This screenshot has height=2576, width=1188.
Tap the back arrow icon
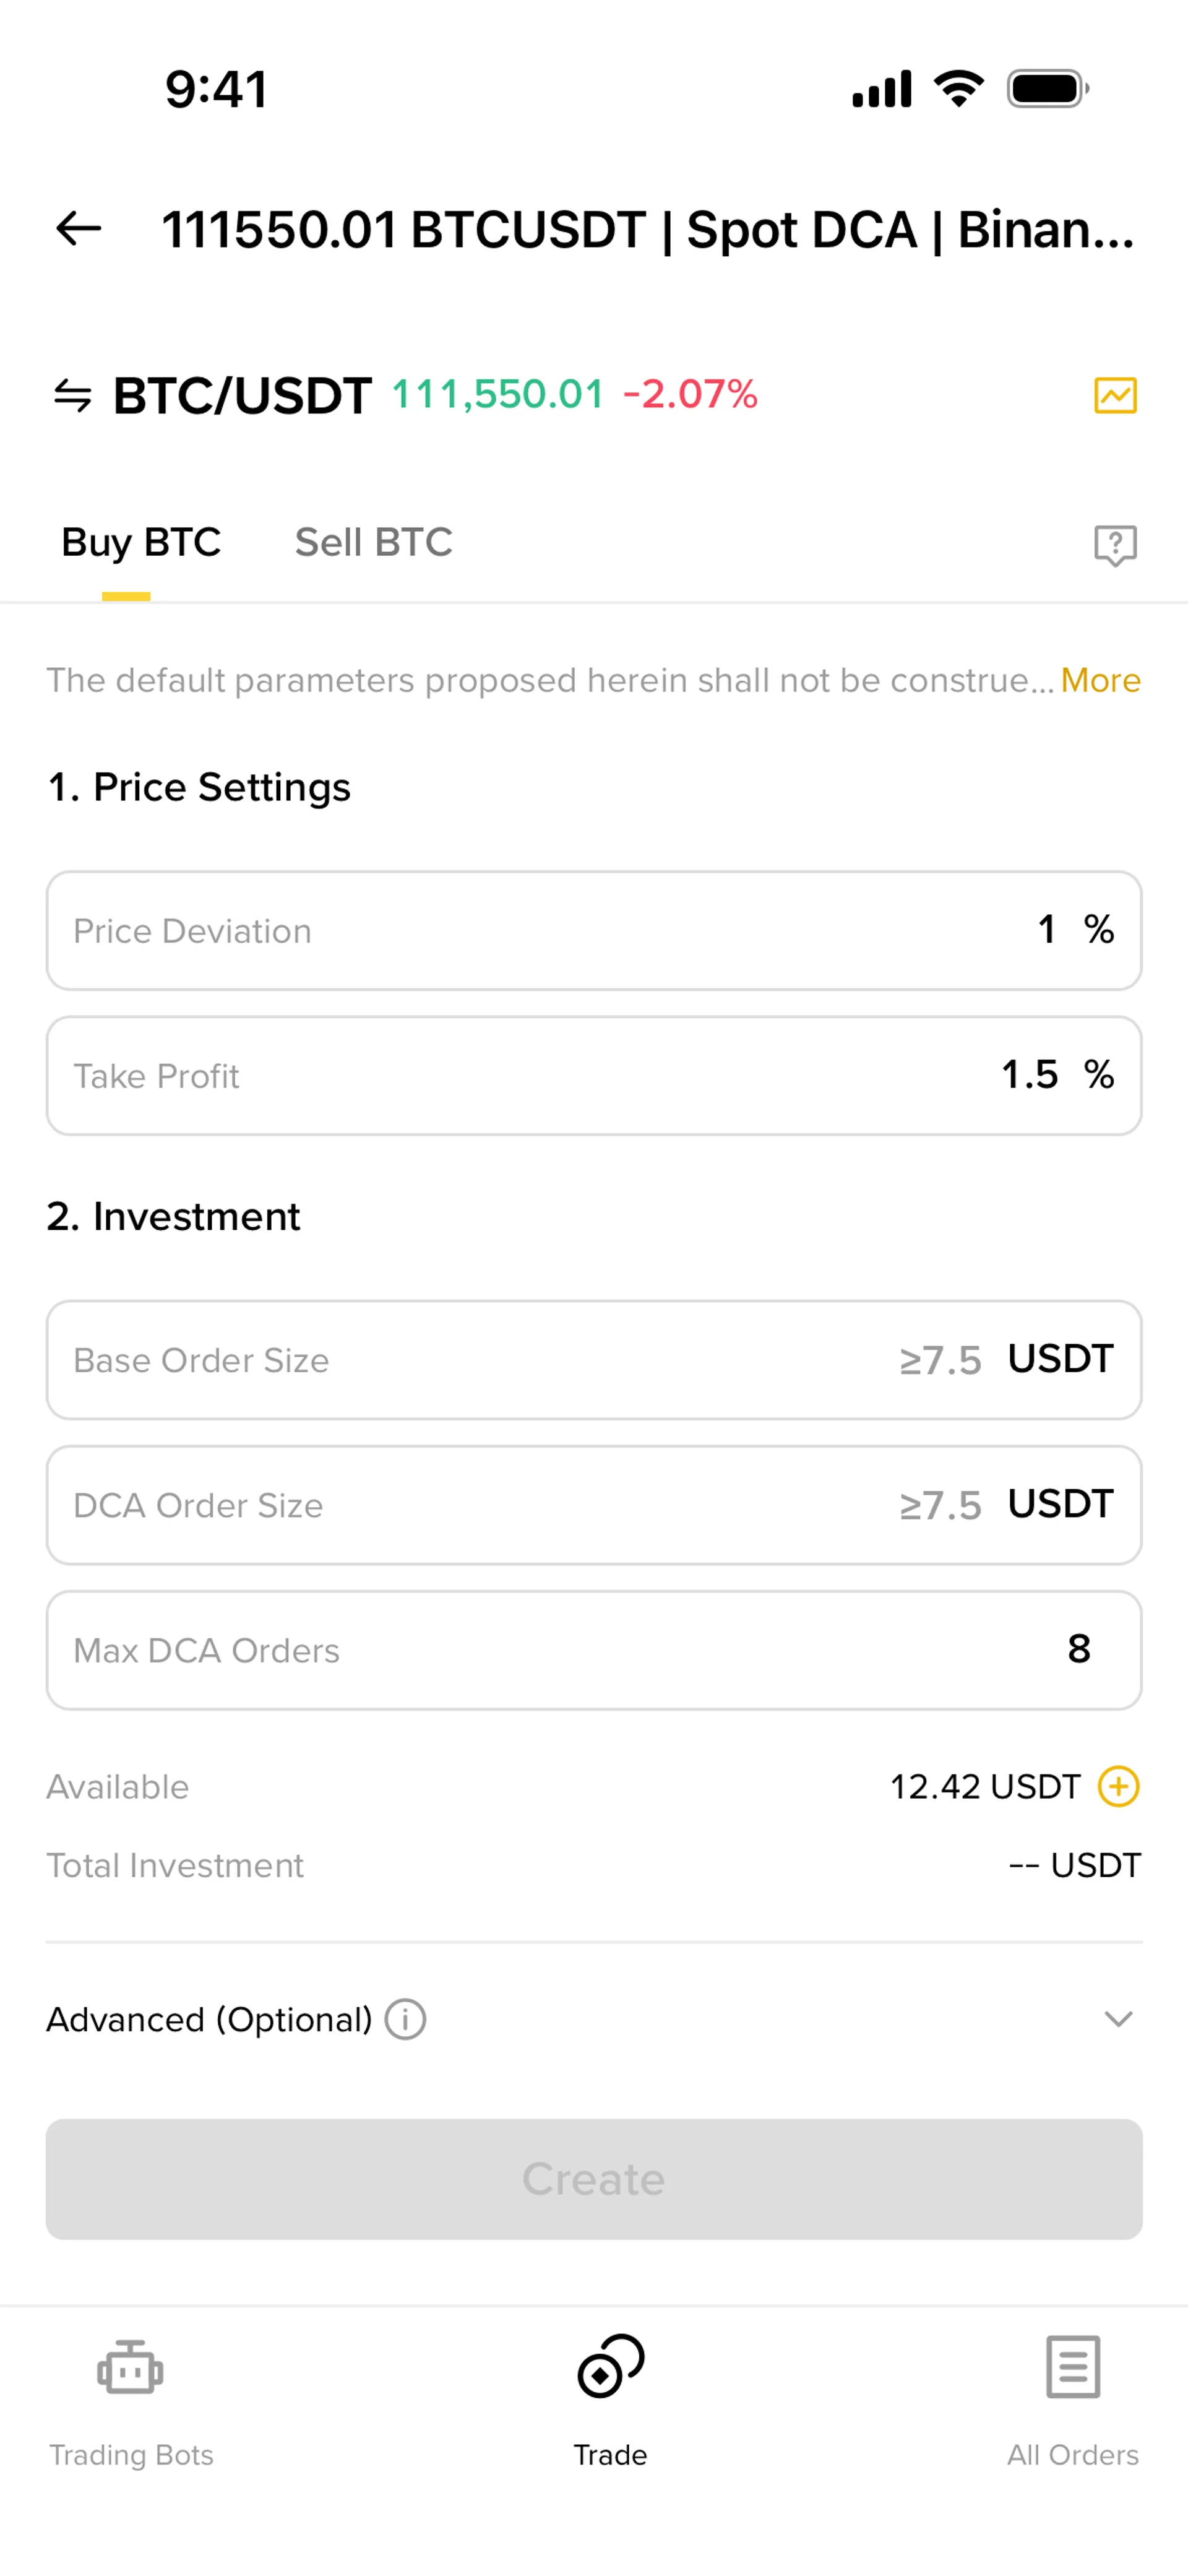click(x=79, y=229)
